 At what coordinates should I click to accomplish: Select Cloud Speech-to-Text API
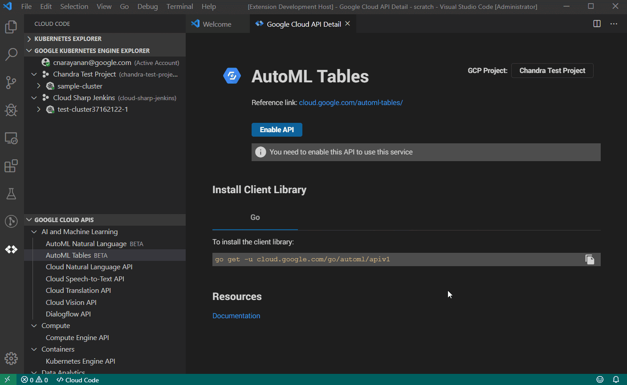[105, 279]
